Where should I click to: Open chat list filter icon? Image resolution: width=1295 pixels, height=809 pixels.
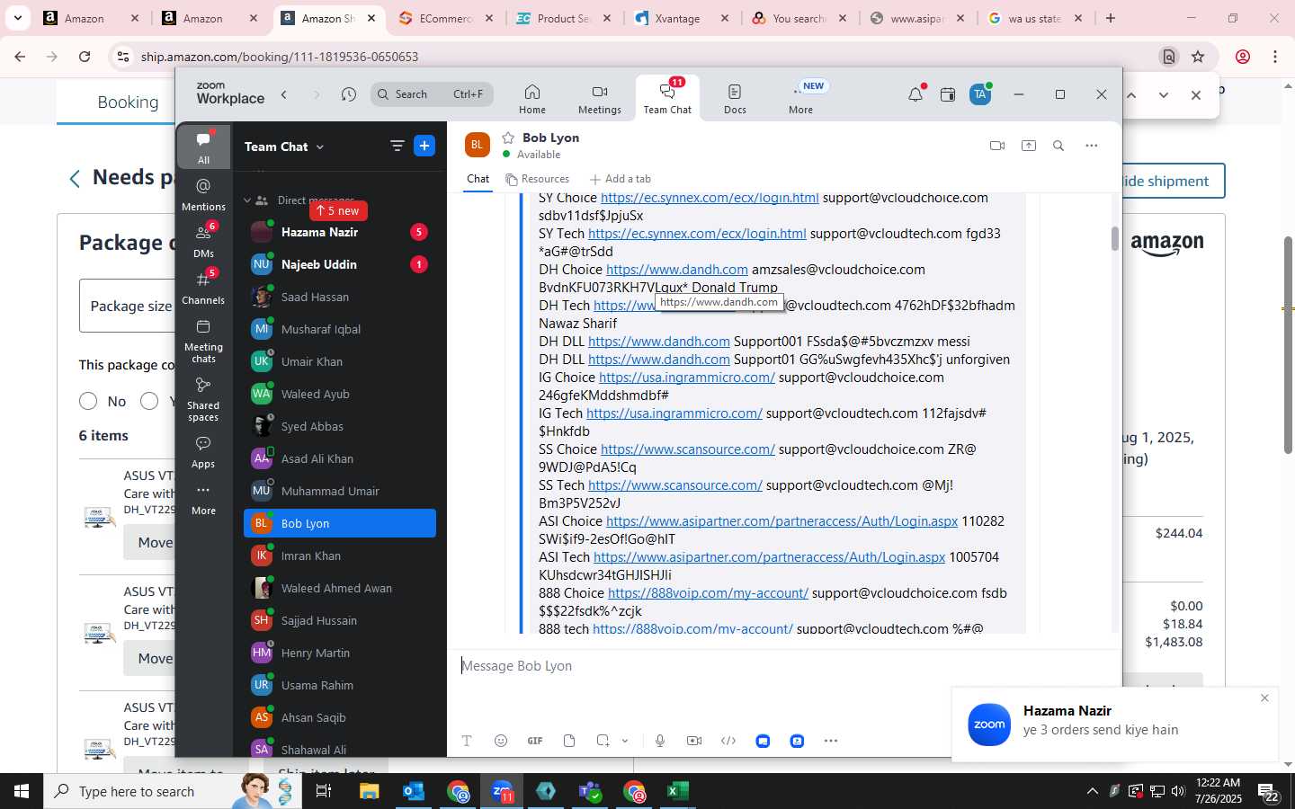point(397,146)
